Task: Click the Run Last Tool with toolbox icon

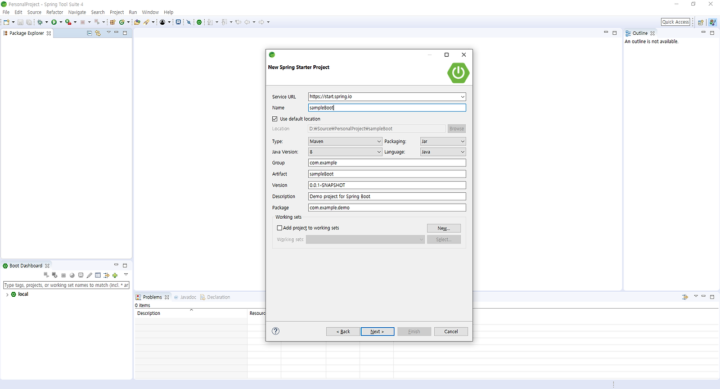Action: [x=68, y=22]
